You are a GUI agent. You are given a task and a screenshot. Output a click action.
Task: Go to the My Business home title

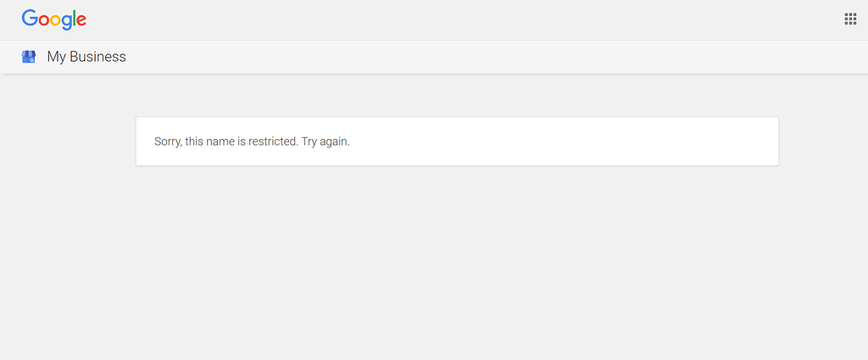[86, 57]
